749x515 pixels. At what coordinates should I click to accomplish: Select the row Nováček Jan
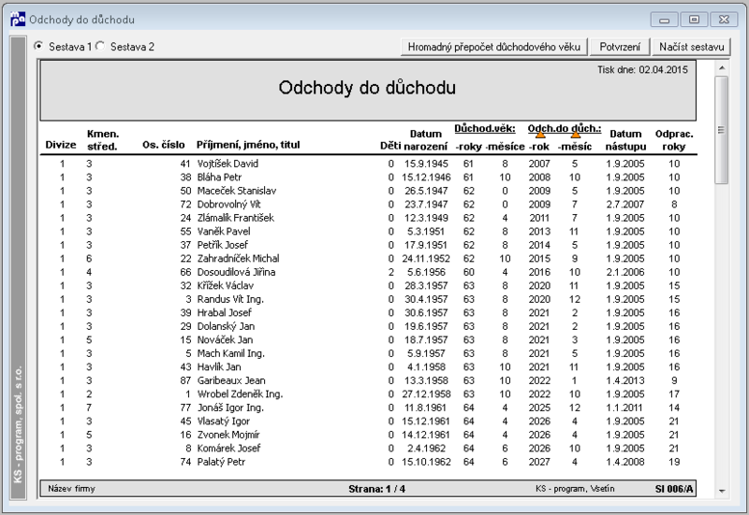pyautogui.click(x=368, y=340)
